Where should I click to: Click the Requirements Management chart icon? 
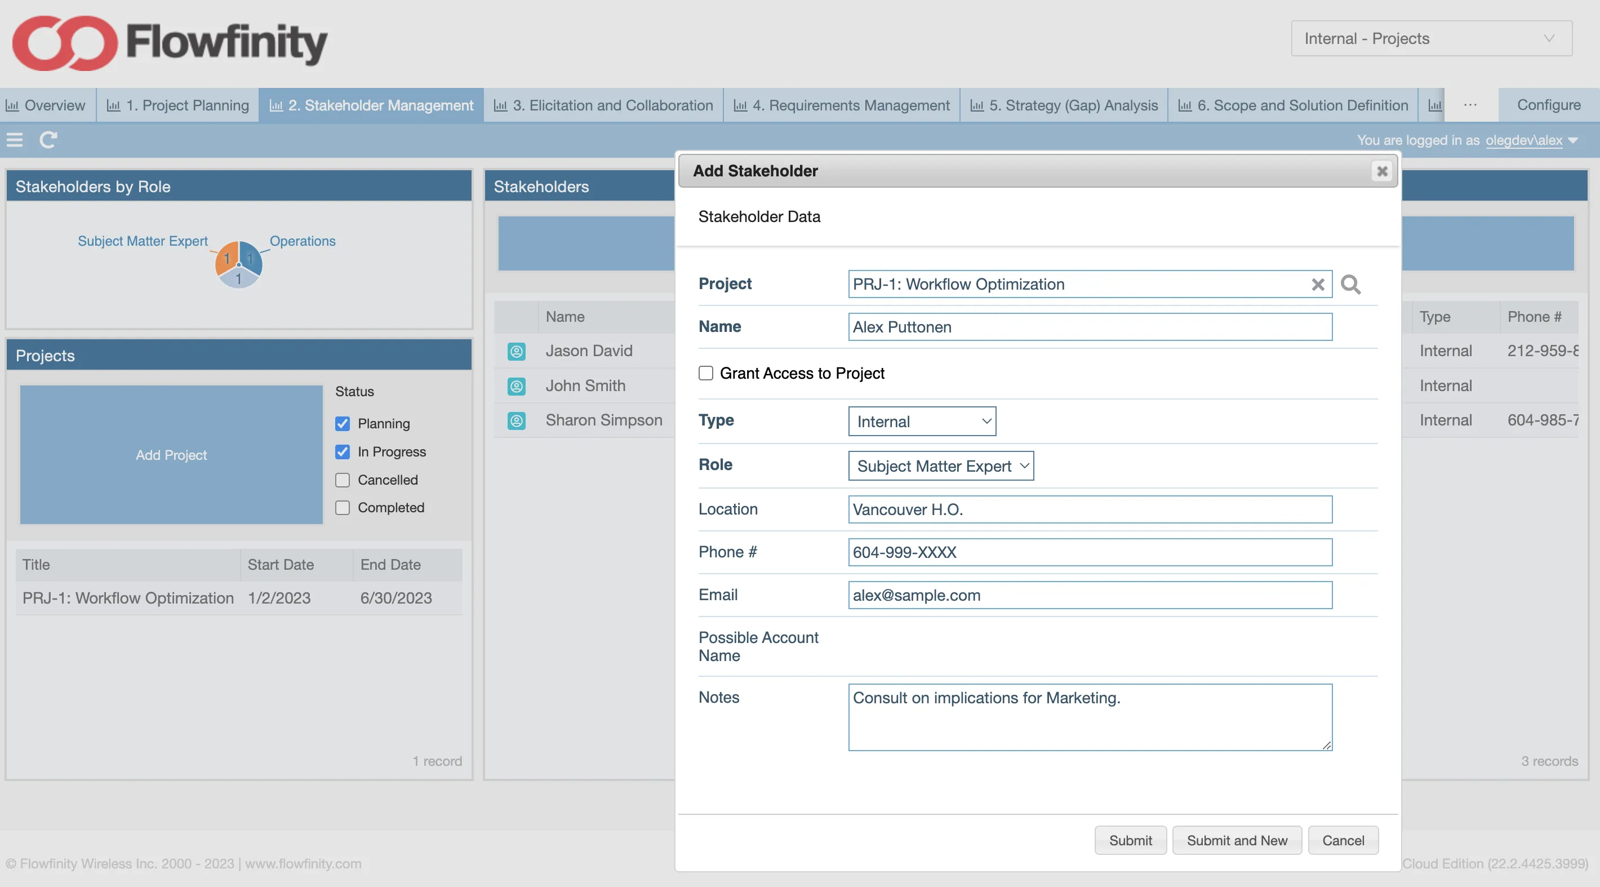coord(740,104)
